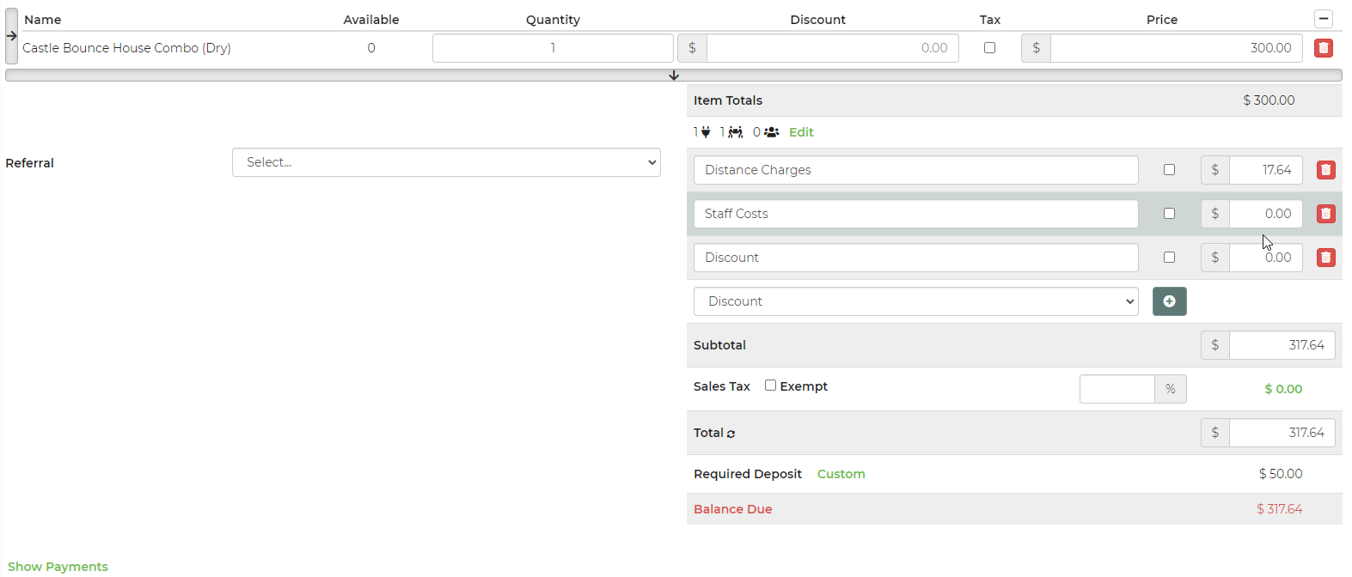This screenshot has width=1352, height=577.
Task: Open the Discount fee type dropdown
Action: (915, 301)
